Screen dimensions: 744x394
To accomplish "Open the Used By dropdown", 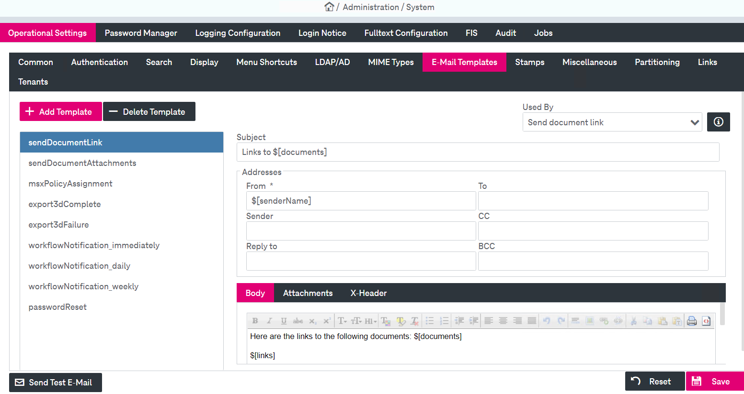I will (x=612, y=122).
